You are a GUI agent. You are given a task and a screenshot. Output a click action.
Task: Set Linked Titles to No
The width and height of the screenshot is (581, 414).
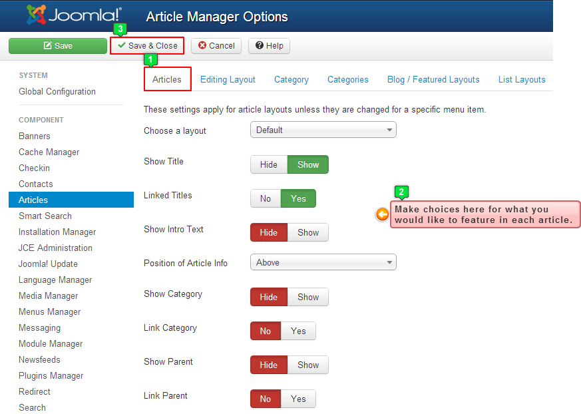pyautogui.click(x=266, y=198)
